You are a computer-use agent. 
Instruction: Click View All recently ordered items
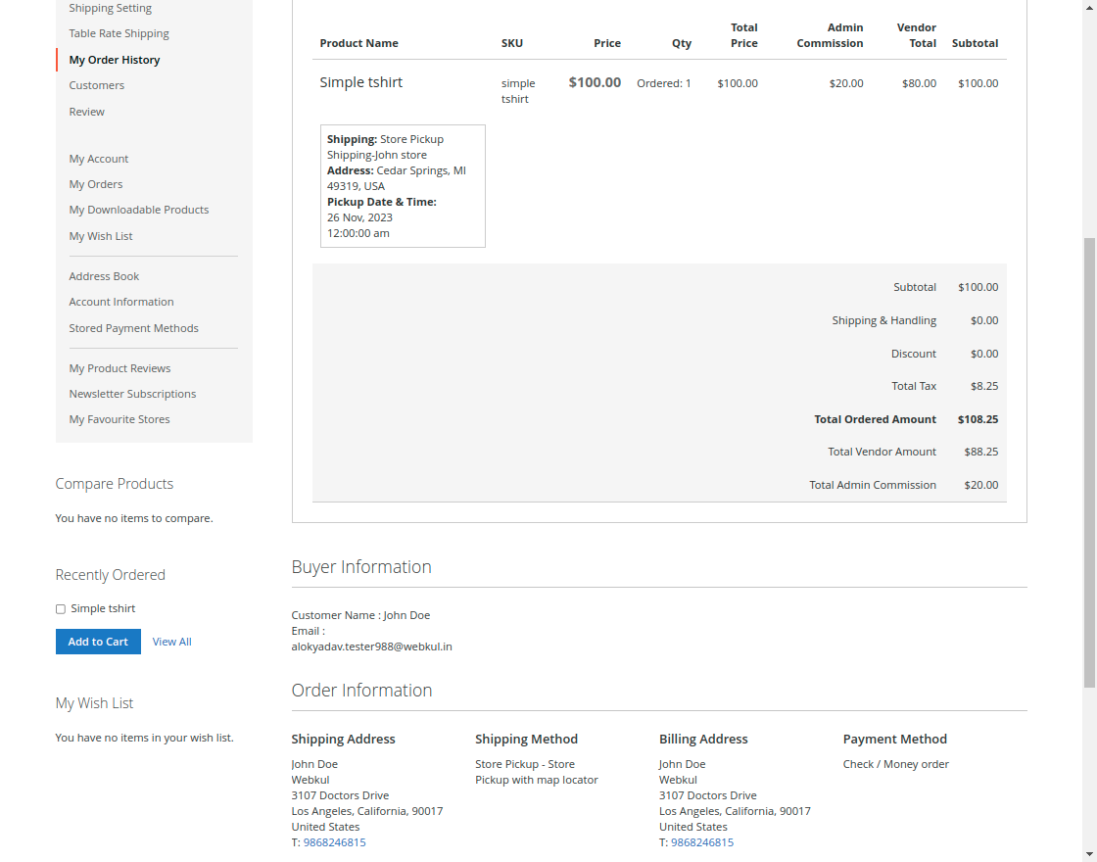pos(171,642)
